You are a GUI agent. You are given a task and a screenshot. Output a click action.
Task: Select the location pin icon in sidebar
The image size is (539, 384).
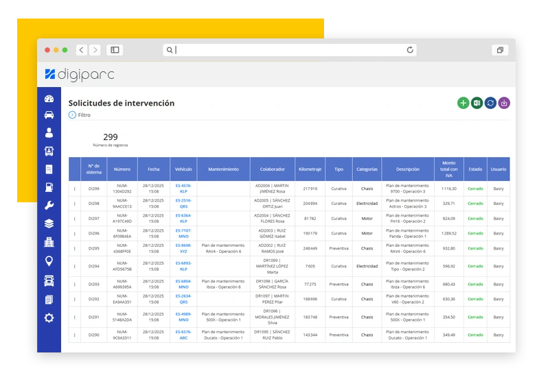click(49, 261)
